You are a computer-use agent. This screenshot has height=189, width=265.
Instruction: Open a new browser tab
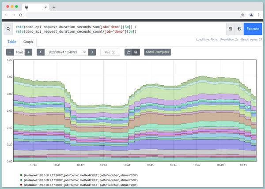point(54,7)
